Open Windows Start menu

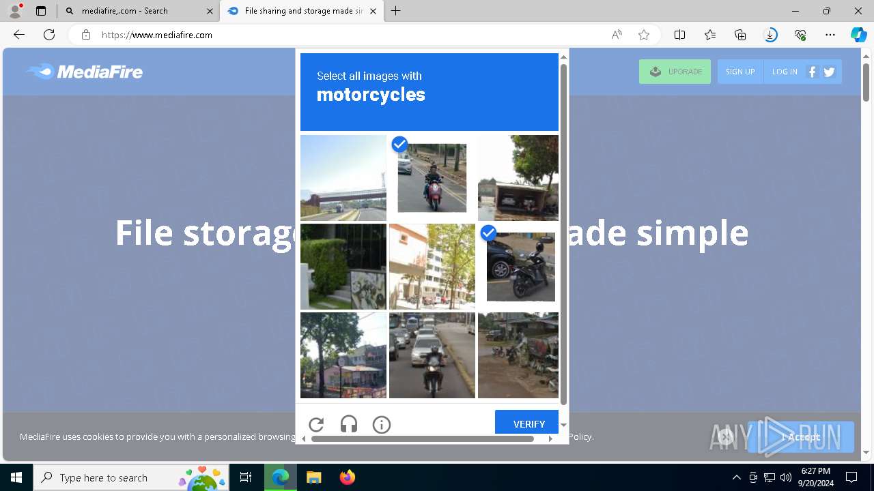[16, 477]
